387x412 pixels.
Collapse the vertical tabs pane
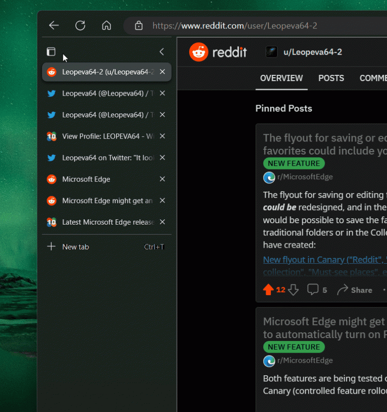click(x=162, y=52)
